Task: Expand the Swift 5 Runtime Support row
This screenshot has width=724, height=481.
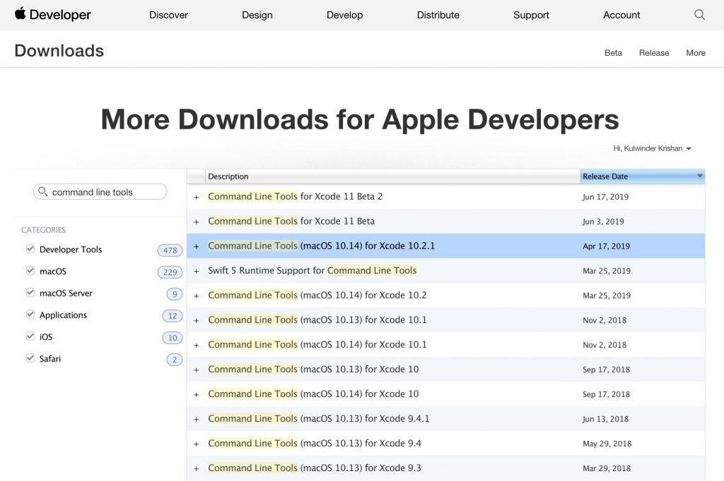Action: (197, 271)
